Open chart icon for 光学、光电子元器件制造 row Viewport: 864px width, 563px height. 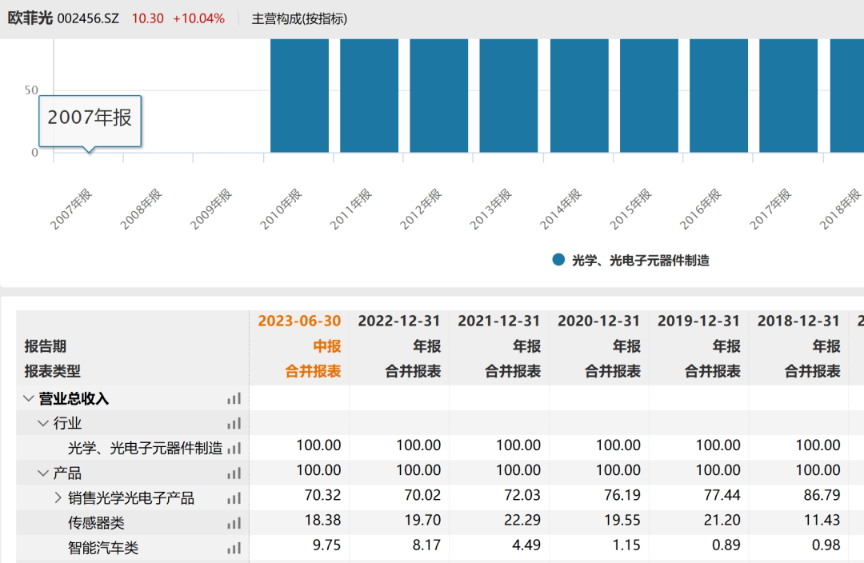(x=234, y=448)
